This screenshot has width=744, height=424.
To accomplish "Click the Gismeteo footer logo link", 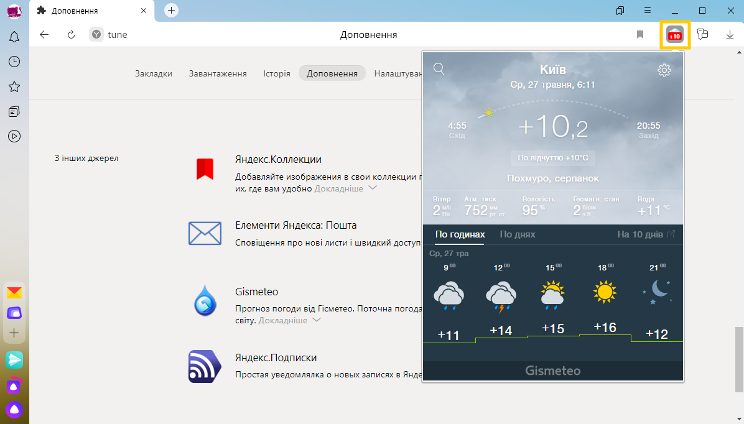I will (x=553, y=371).
